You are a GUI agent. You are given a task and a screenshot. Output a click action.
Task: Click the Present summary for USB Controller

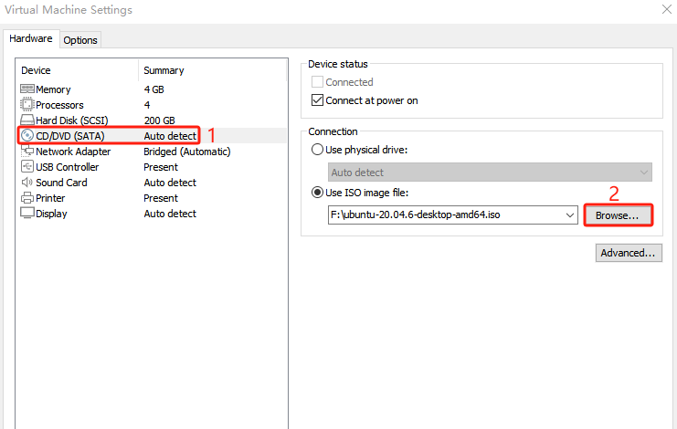click(x=161, y=167)
